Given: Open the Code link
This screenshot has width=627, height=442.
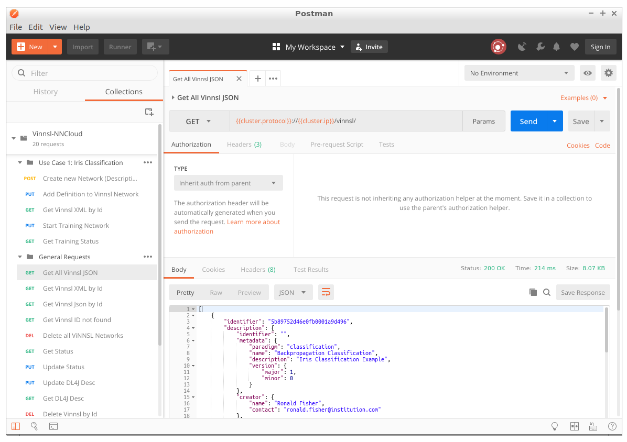Looking at the screenshot, I should point(602,146).
